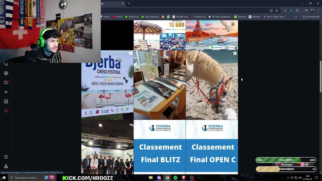Screen dimensions: 322x181
Task: Open the Windows notification center
Action: pyautogui.click(x=316, y=178)
